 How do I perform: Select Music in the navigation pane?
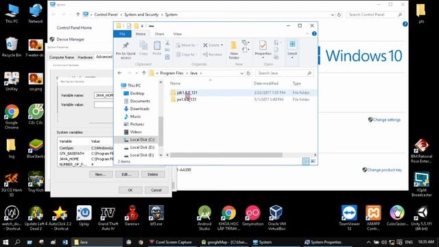pyautogui.click(x=135, y=117)
